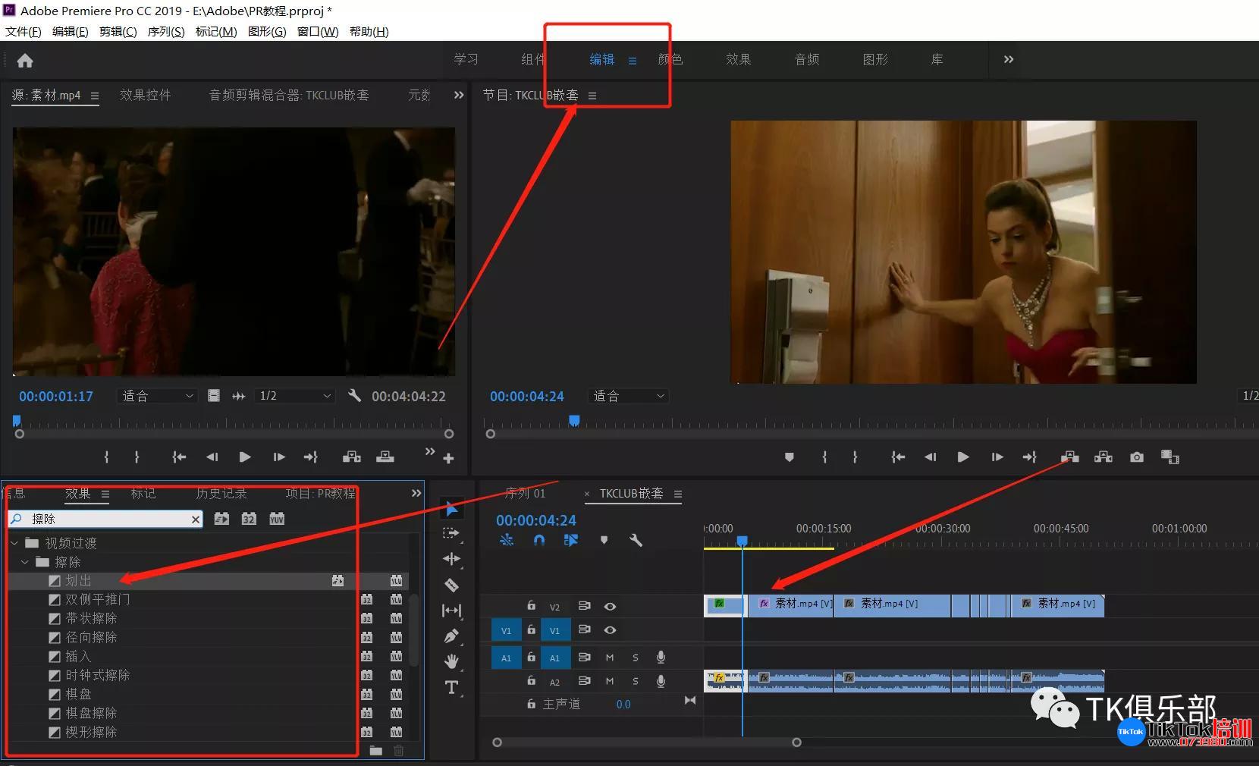1259x766 pixels.
Task: Open the 序列(S) menu
Action: [x=166, y=31]
